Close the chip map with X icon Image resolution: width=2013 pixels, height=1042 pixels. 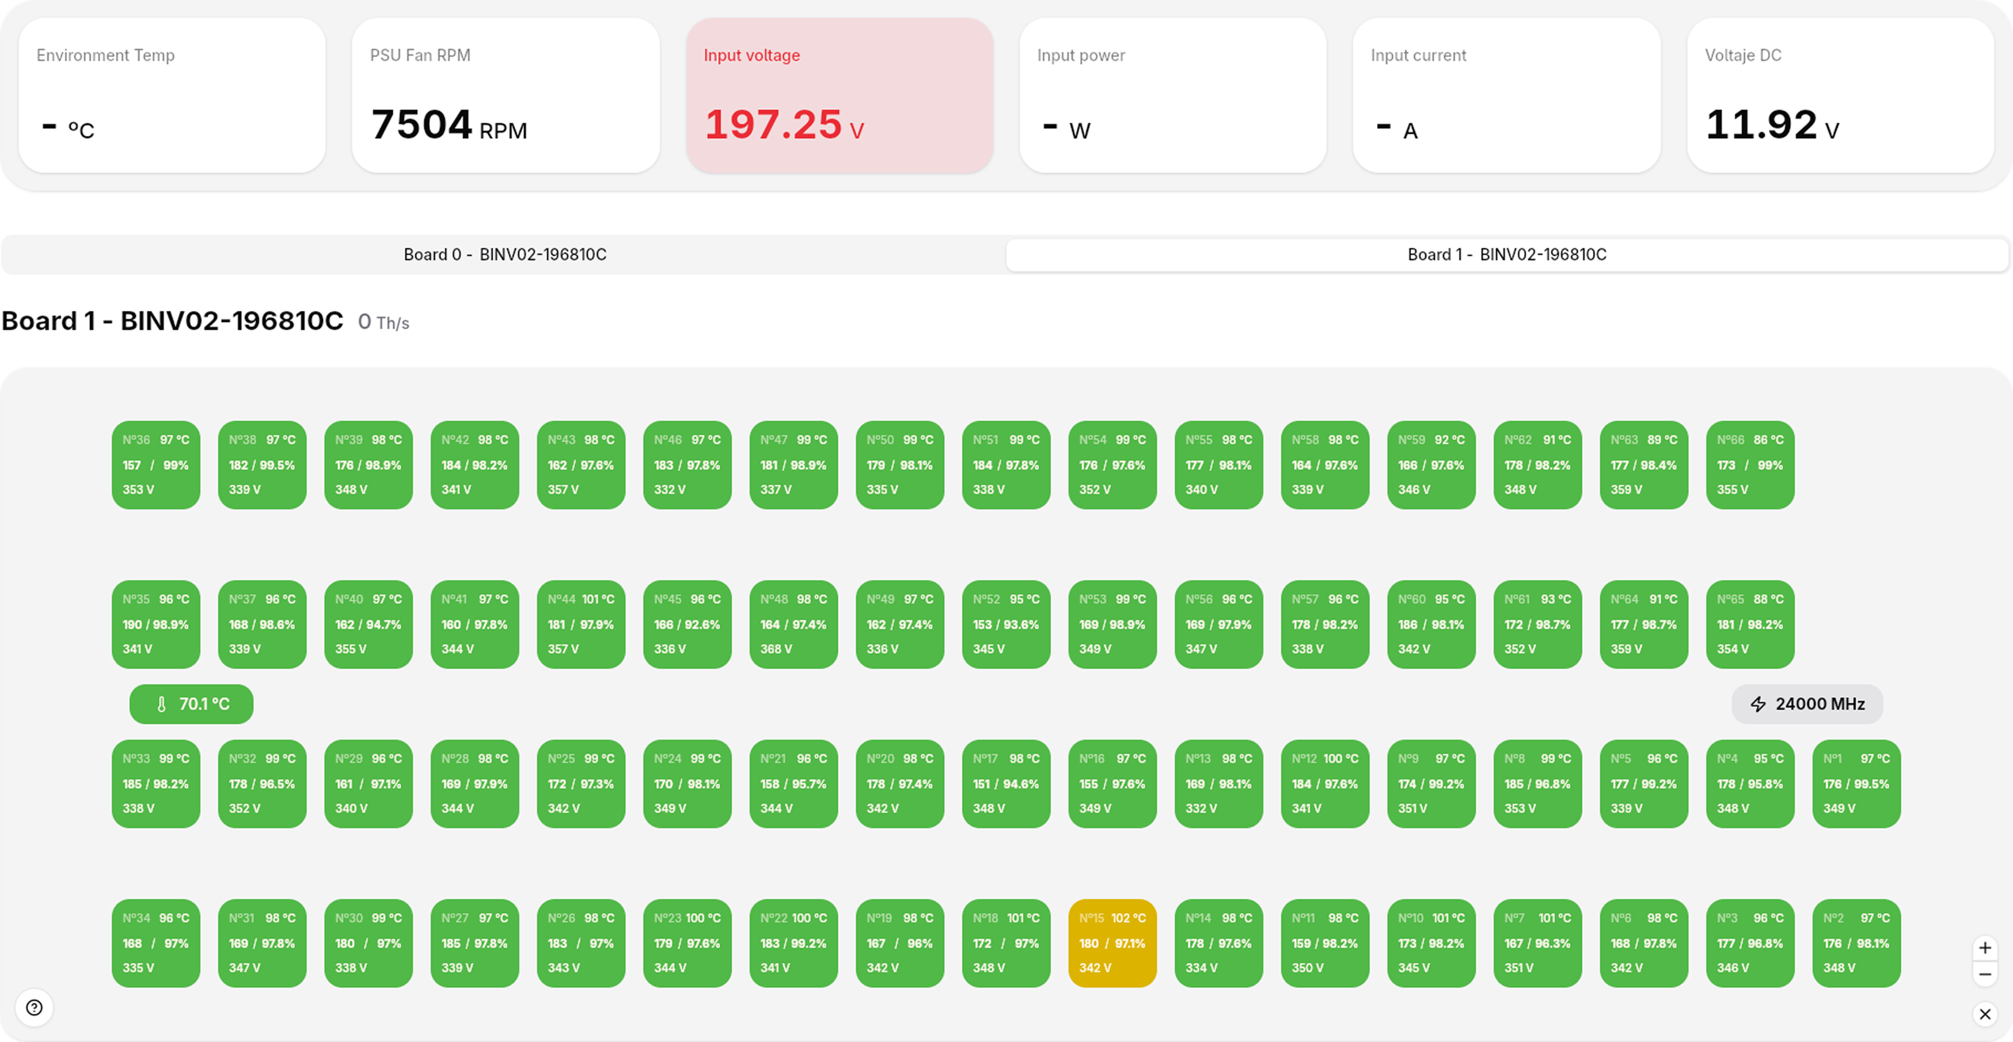1985,1014
